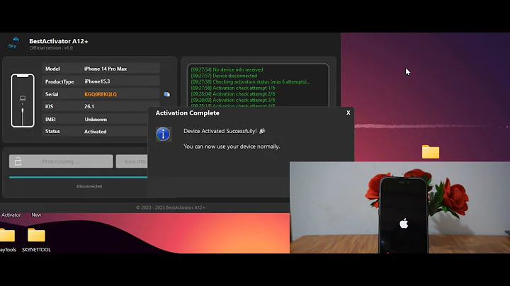Viewport: 510px width, 286px height.
Task: Click the Model value iPhone 14 Pro Max
Action: [x=106, y=69]
